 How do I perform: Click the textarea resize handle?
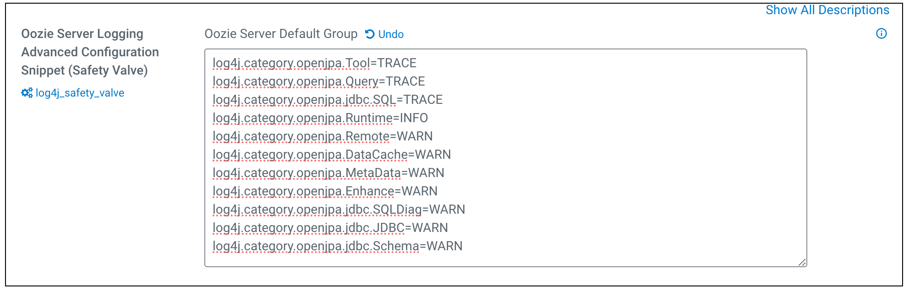(801, 262)
